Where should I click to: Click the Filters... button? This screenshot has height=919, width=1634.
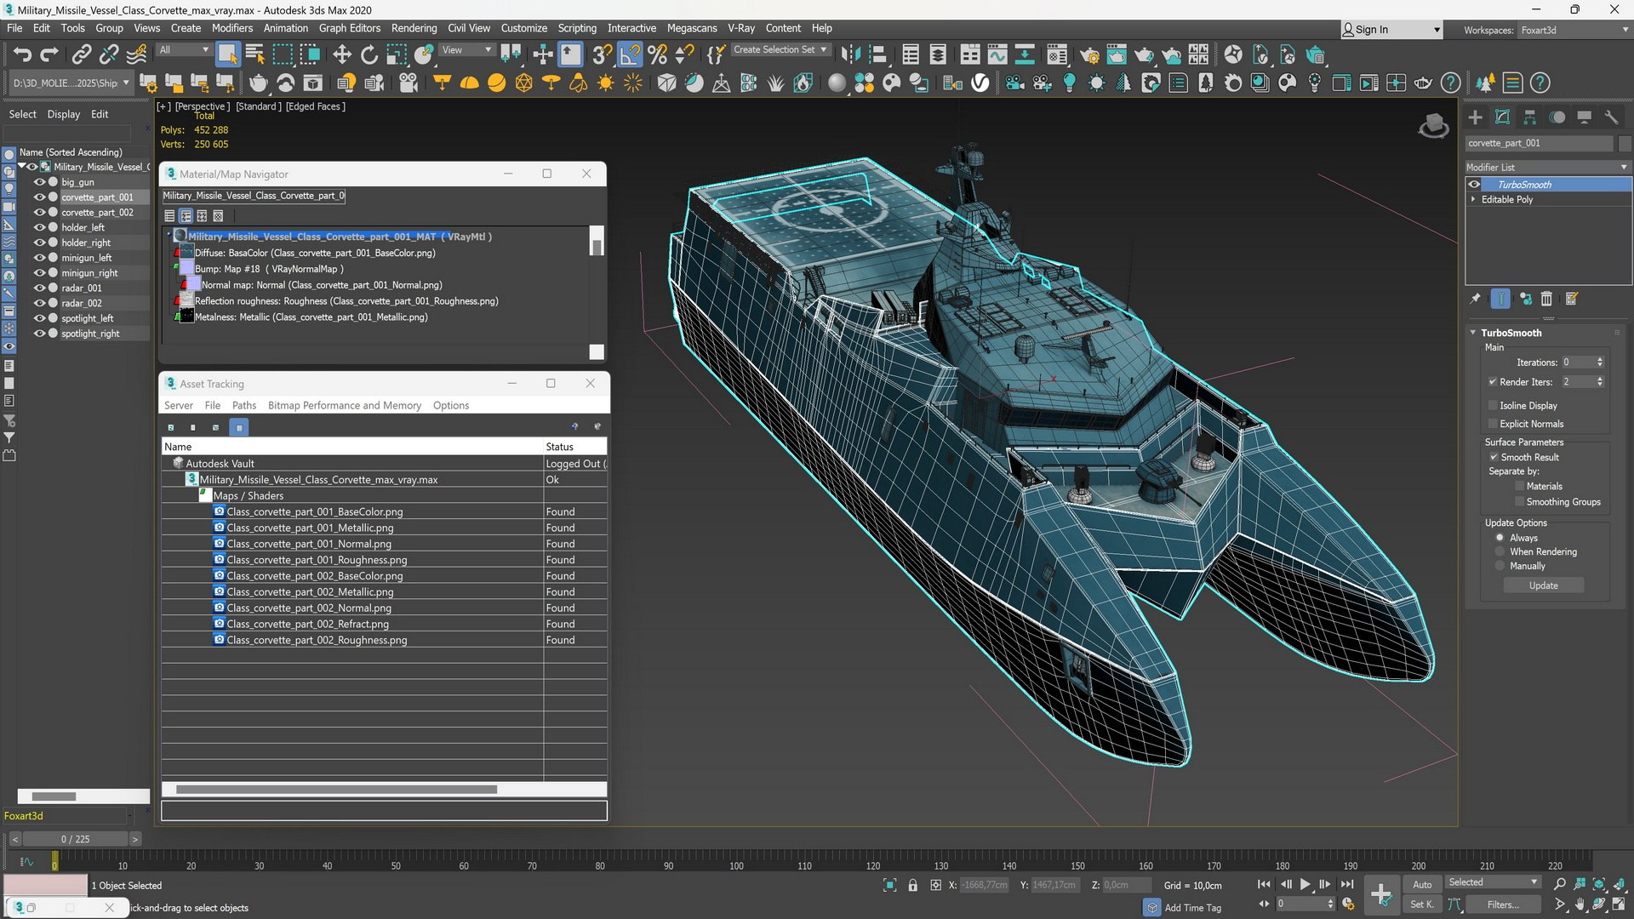click(1503, 905)
